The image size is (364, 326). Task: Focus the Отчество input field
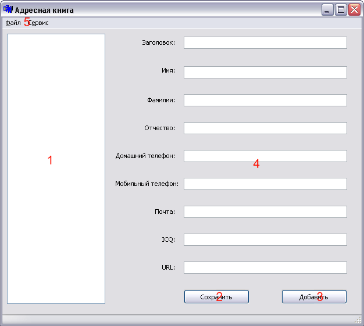[x=265, y=128]
